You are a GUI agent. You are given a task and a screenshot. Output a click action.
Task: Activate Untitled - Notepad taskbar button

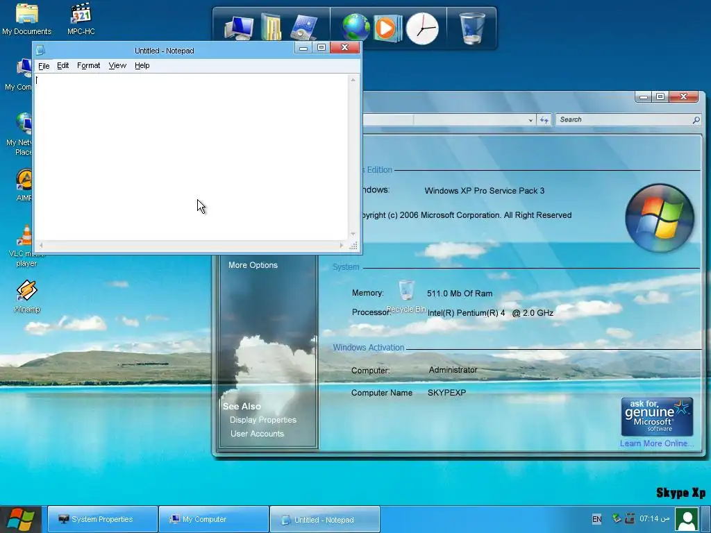pyautogui.click(x=325, y=519)
